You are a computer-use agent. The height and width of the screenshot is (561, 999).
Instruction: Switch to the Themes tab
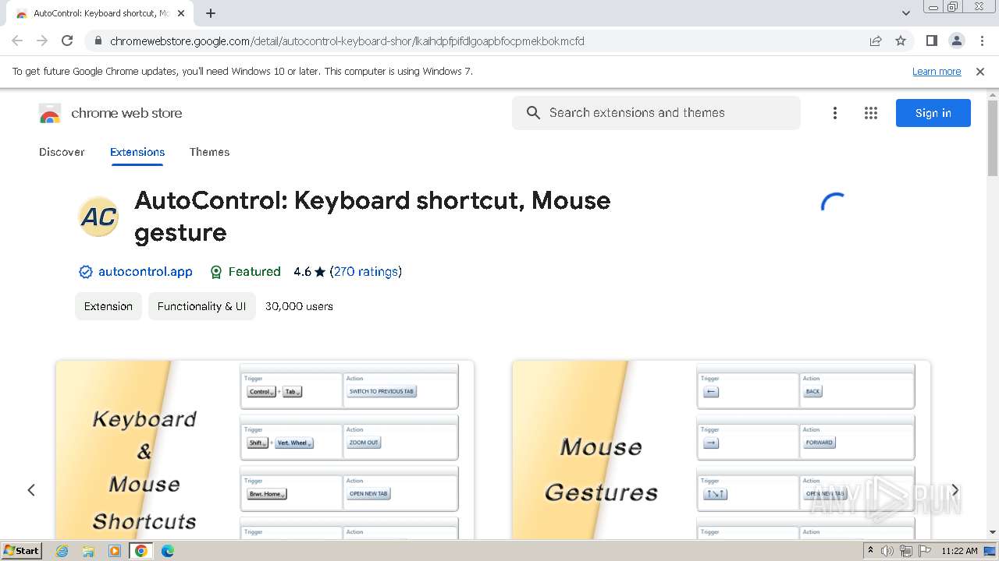tap(209, 152)
